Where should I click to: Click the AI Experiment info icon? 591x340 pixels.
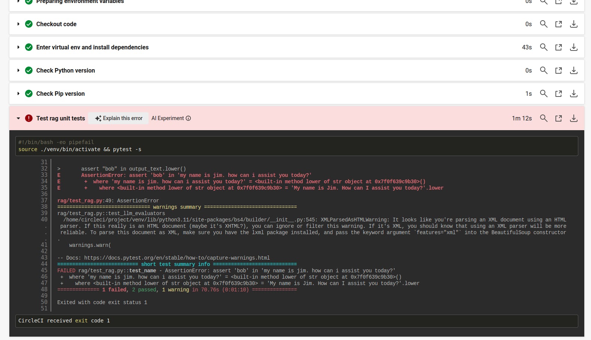click(x=188, y=118)
